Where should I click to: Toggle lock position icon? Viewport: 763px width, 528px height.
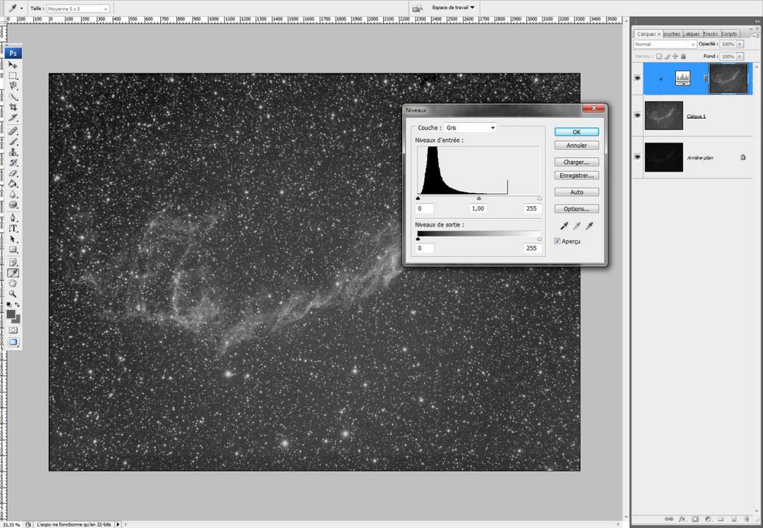[675, 56]
